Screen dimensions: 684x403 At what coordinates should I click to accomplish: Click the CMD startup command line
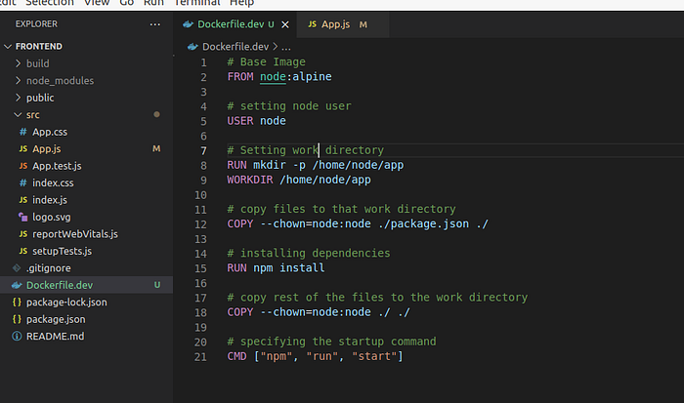[x=315, y=356]
